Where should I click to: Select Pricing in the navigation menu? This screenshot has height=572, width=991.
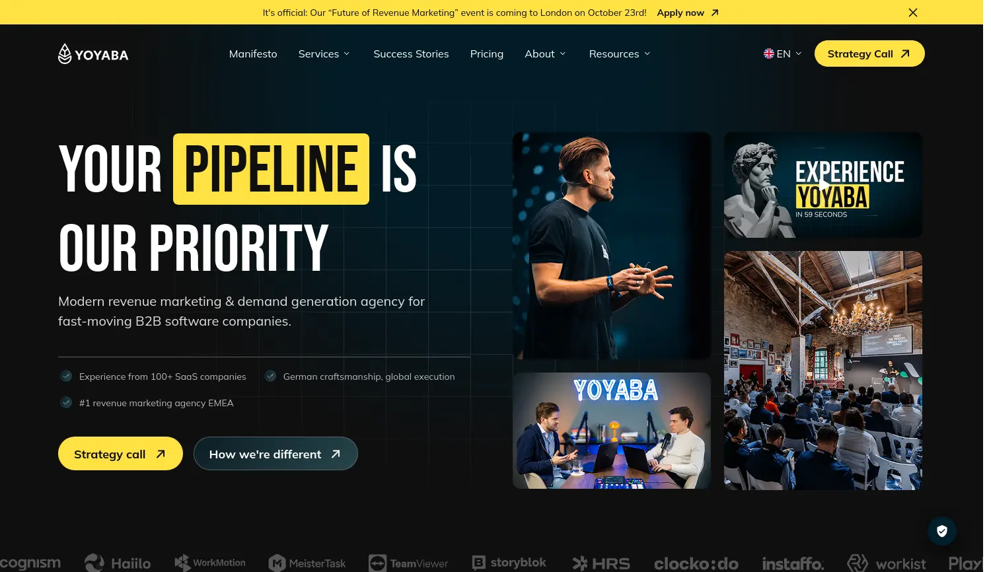[487, 54]
